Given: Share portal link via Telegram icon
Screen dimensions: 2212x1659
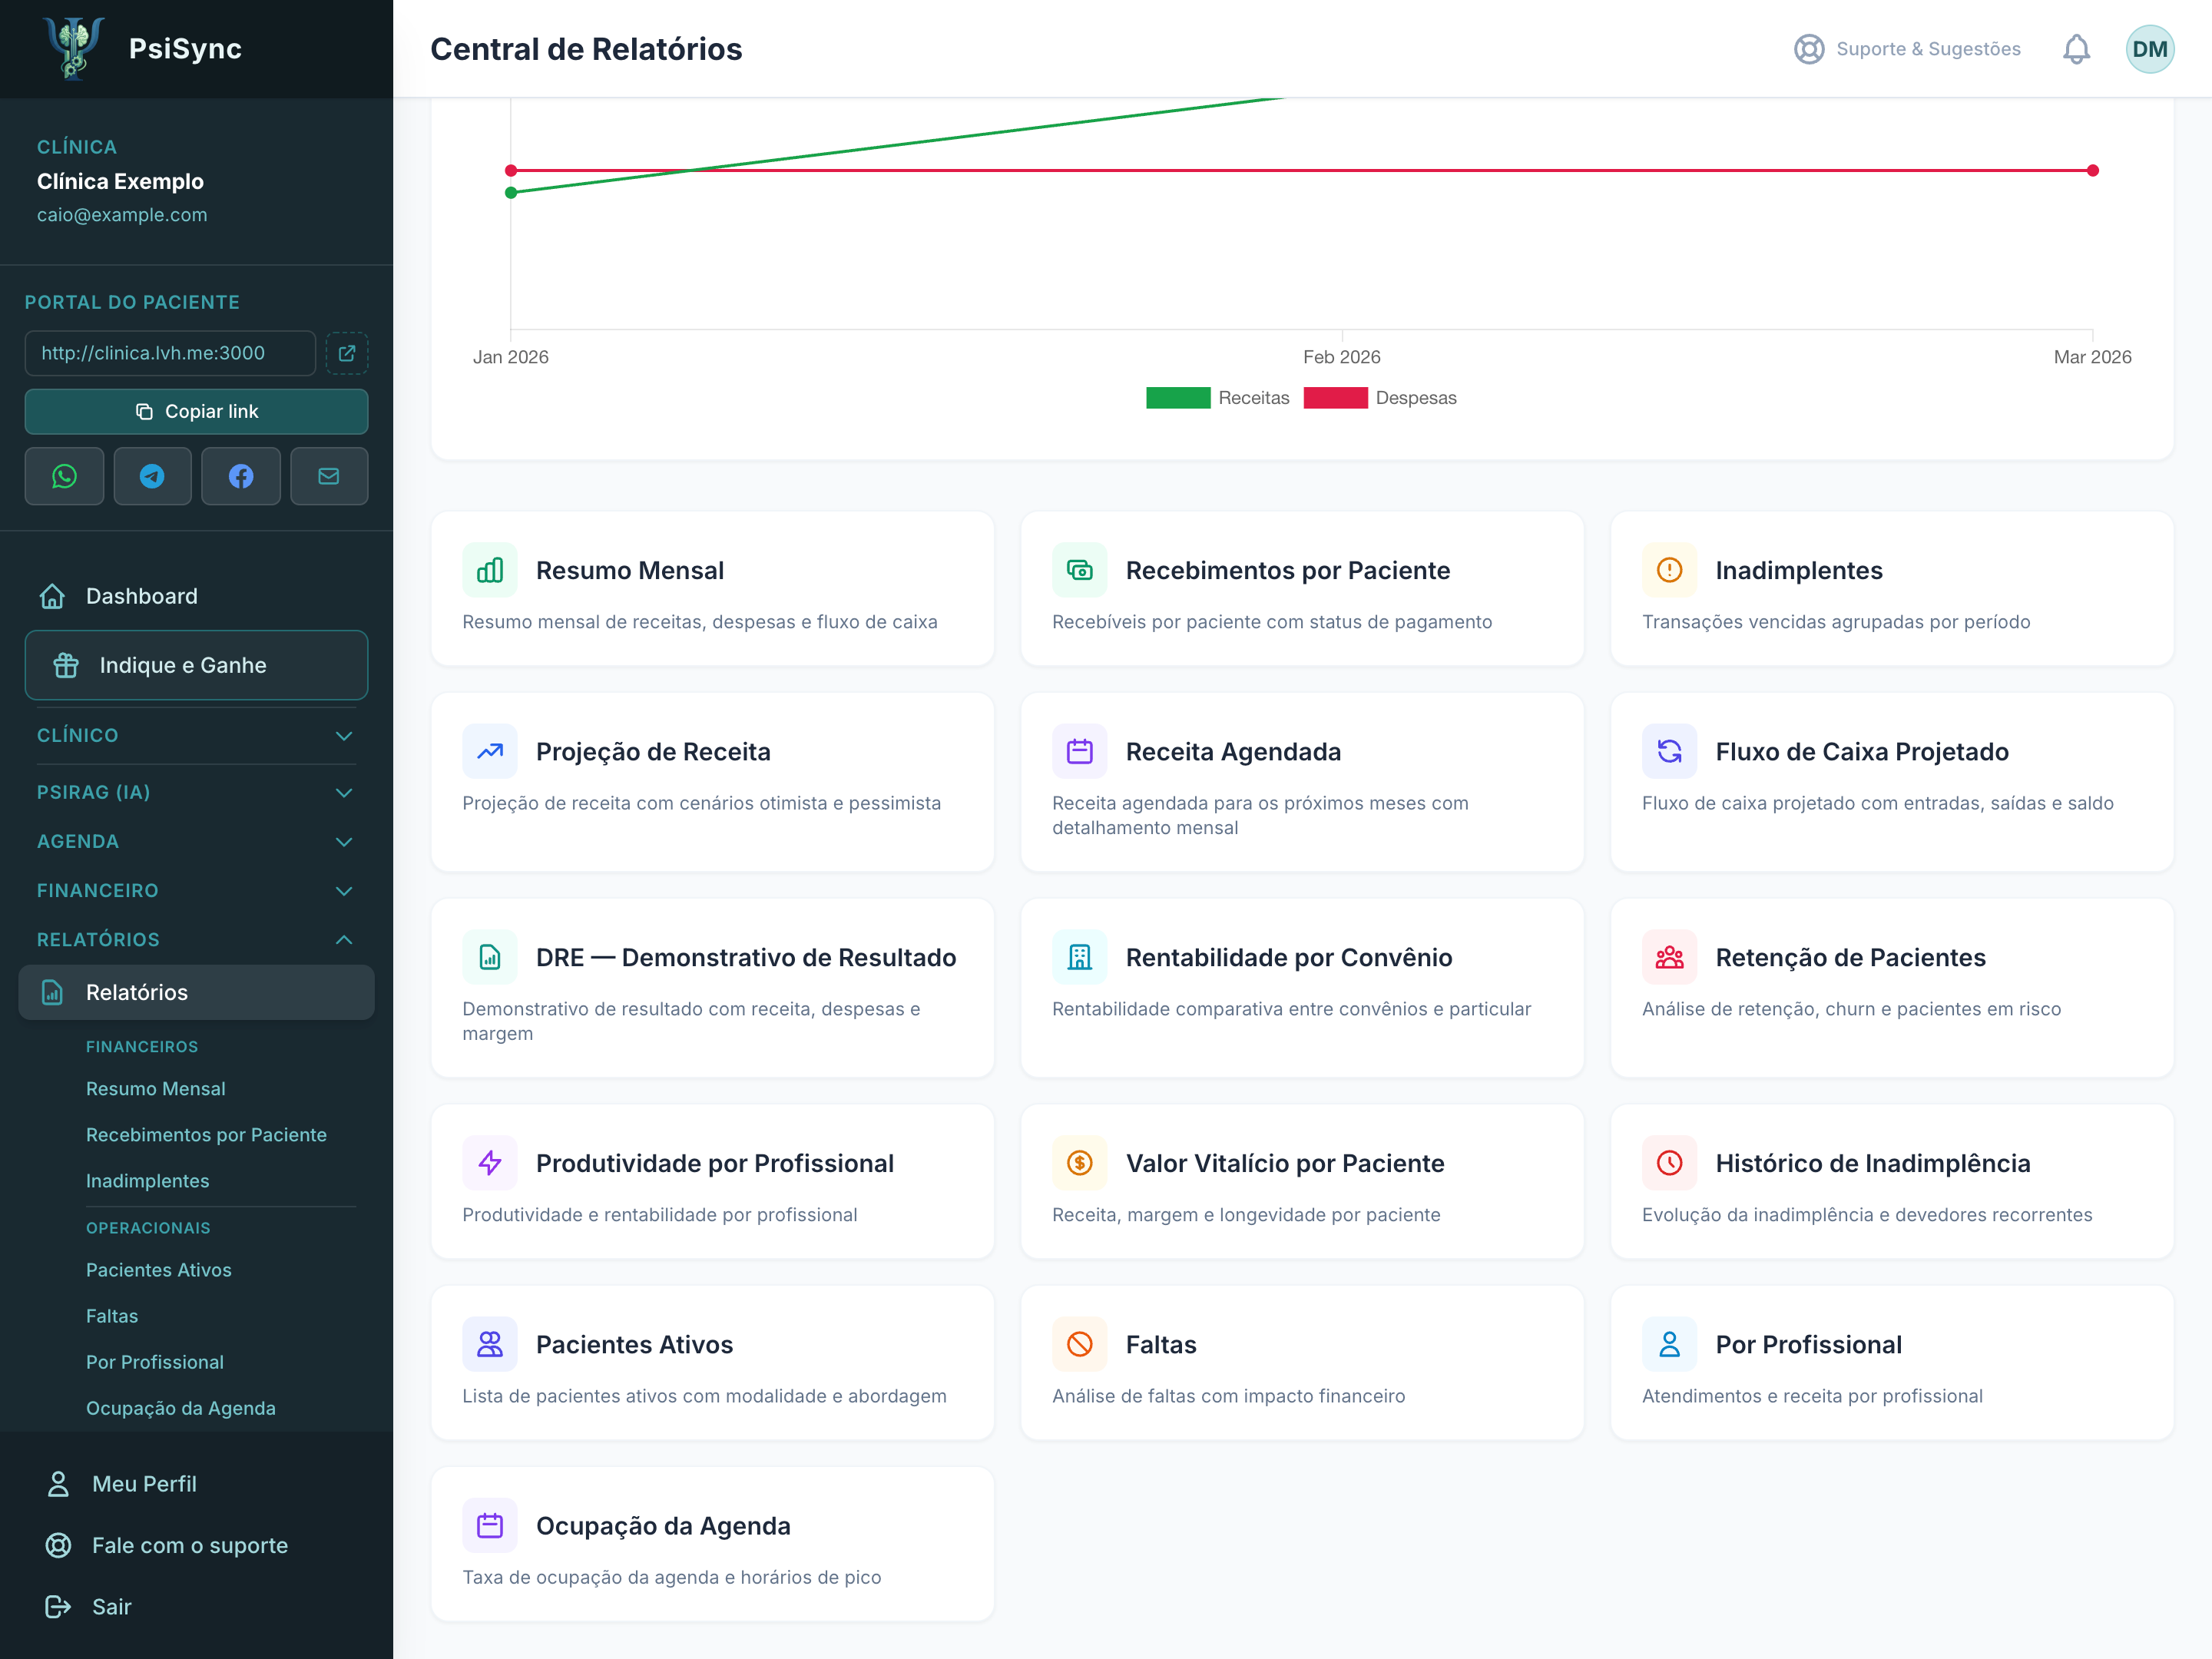Looking at the screenshot, I should tap(152, 476).
